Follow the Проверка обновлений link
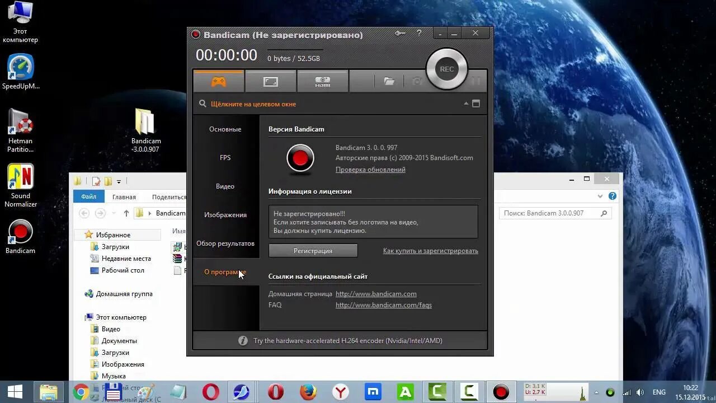This screenshot has height=403, width=716. click(370, 170)
